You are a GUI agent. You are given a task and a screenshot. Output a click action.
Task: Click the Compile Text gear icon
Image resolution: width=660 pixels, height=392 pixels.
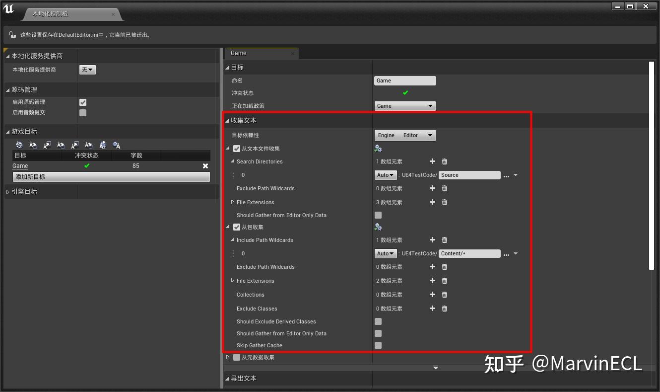point(117,145)
